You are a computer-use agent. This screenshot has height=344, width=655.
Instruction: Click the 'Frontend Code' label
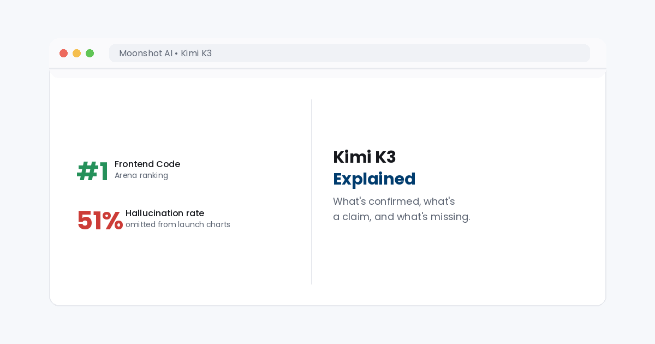coord(147,164)
